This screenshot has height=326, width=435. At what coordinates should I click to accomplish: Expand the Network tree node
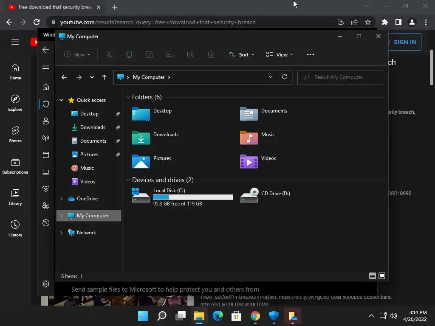coord(61,233)
